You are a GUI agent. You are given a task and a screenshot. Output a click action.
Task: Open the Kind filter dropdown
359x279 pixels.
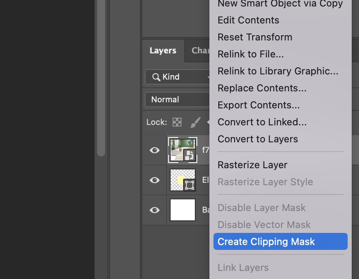click(x=178, y=77)
